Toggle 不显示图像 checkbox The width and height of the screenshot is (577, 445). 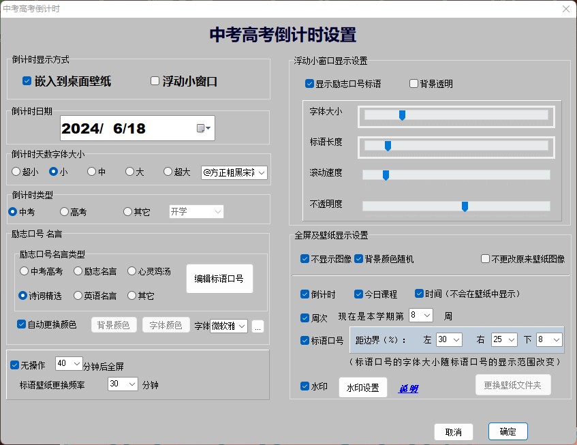305,259
